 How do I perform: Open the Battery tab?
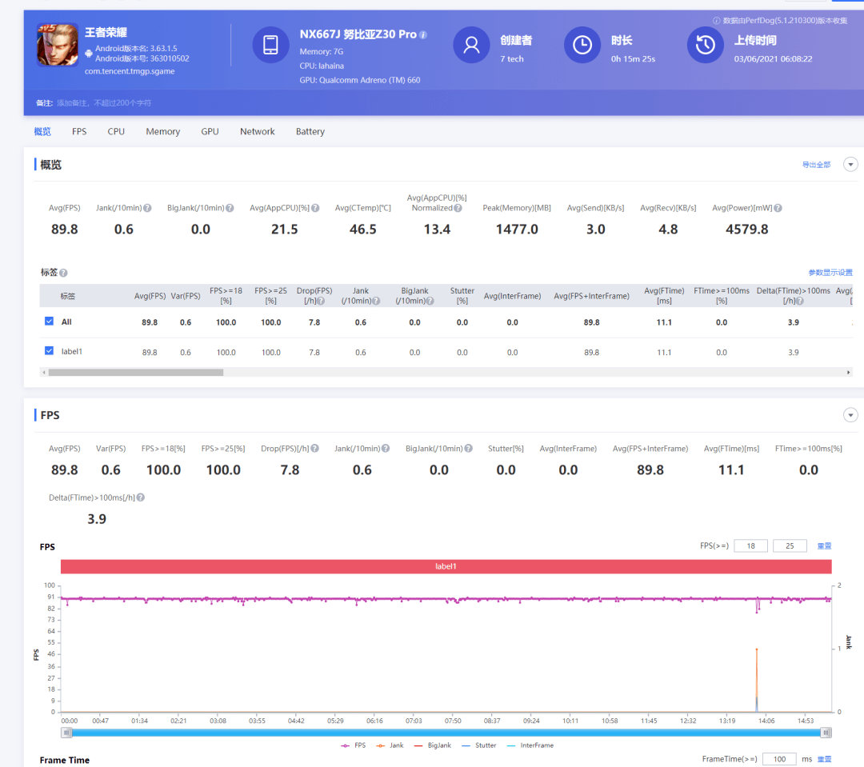tap(310, 132)
